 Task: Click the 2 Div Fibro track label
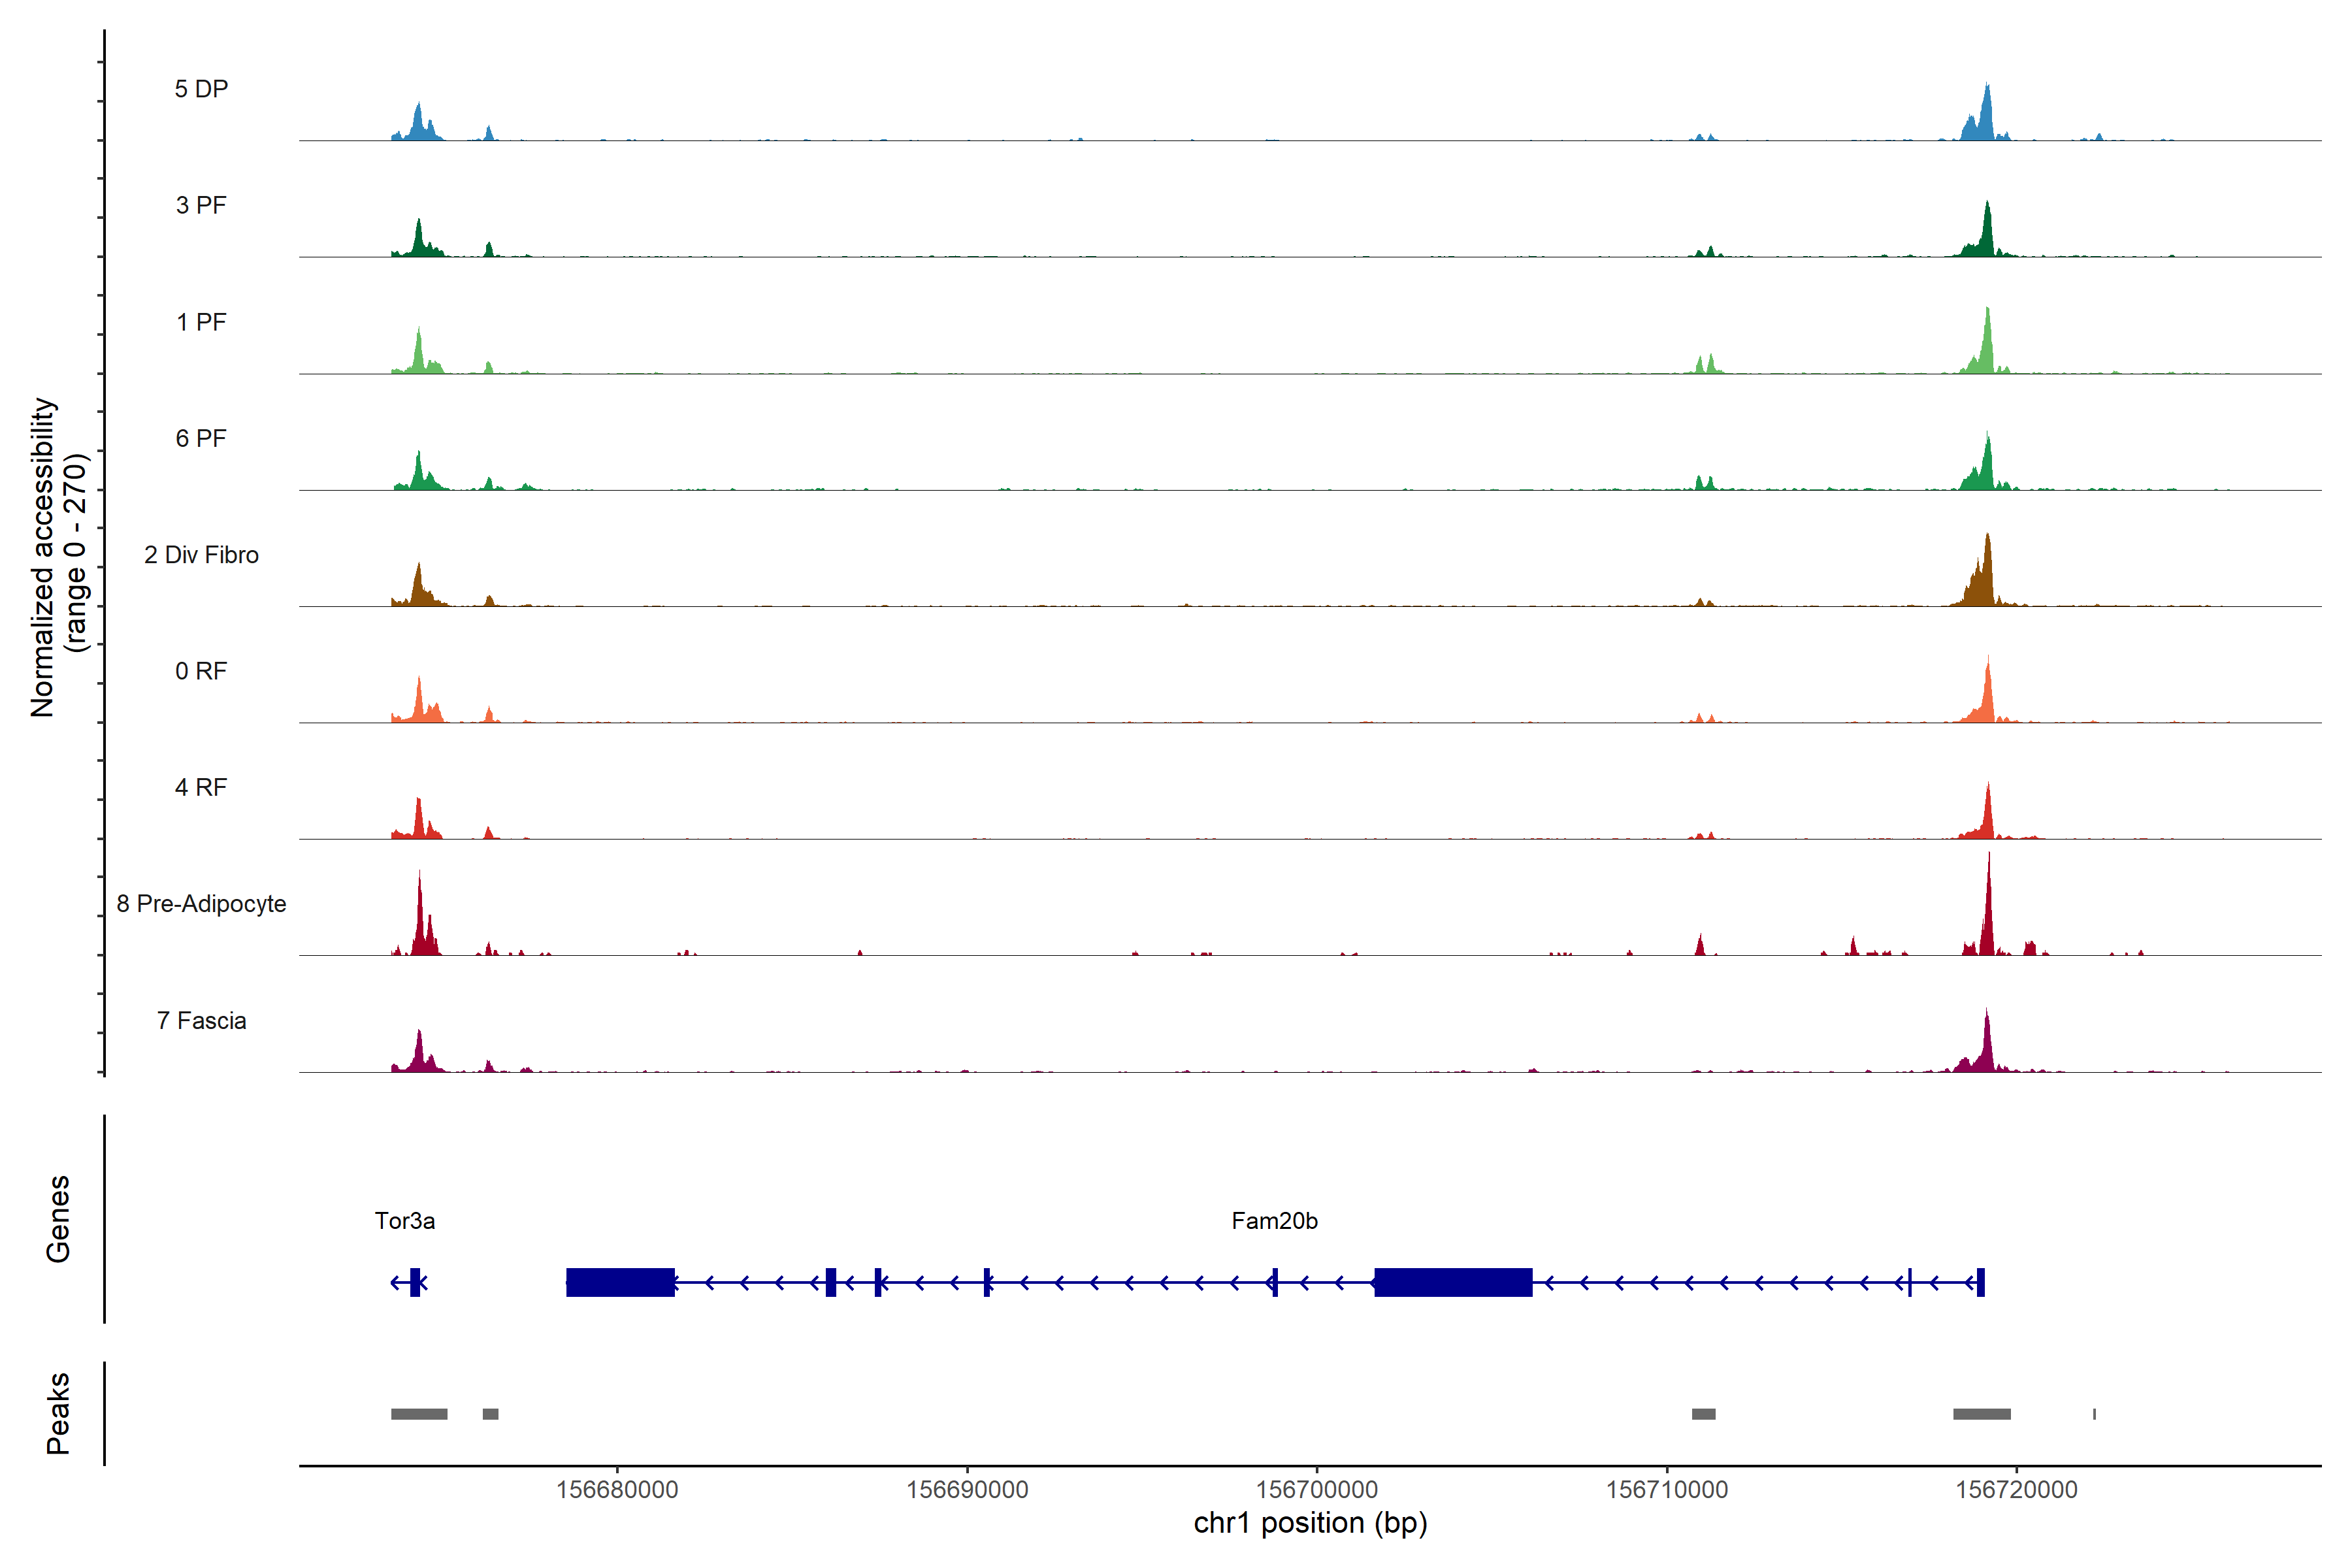(201, 554)
